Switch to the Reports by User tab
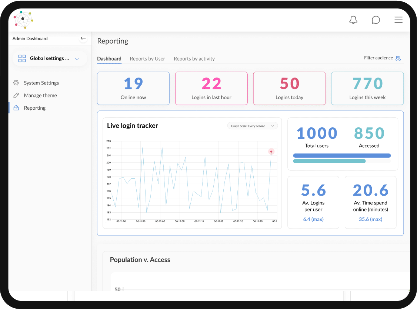417x309 pixels. (x=147, y=59)
